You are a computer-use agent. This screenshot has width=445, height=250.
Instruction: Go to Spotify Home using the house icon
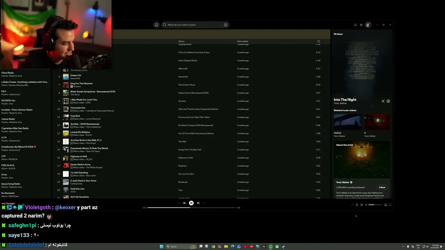(156, 25)
